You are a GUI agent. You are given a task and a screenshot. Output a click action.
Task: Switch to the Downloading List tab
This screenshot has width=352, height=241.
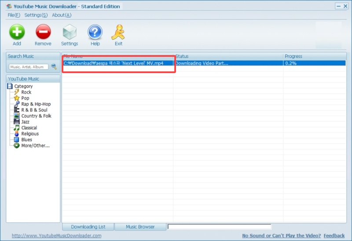click(x=88, y=227)
